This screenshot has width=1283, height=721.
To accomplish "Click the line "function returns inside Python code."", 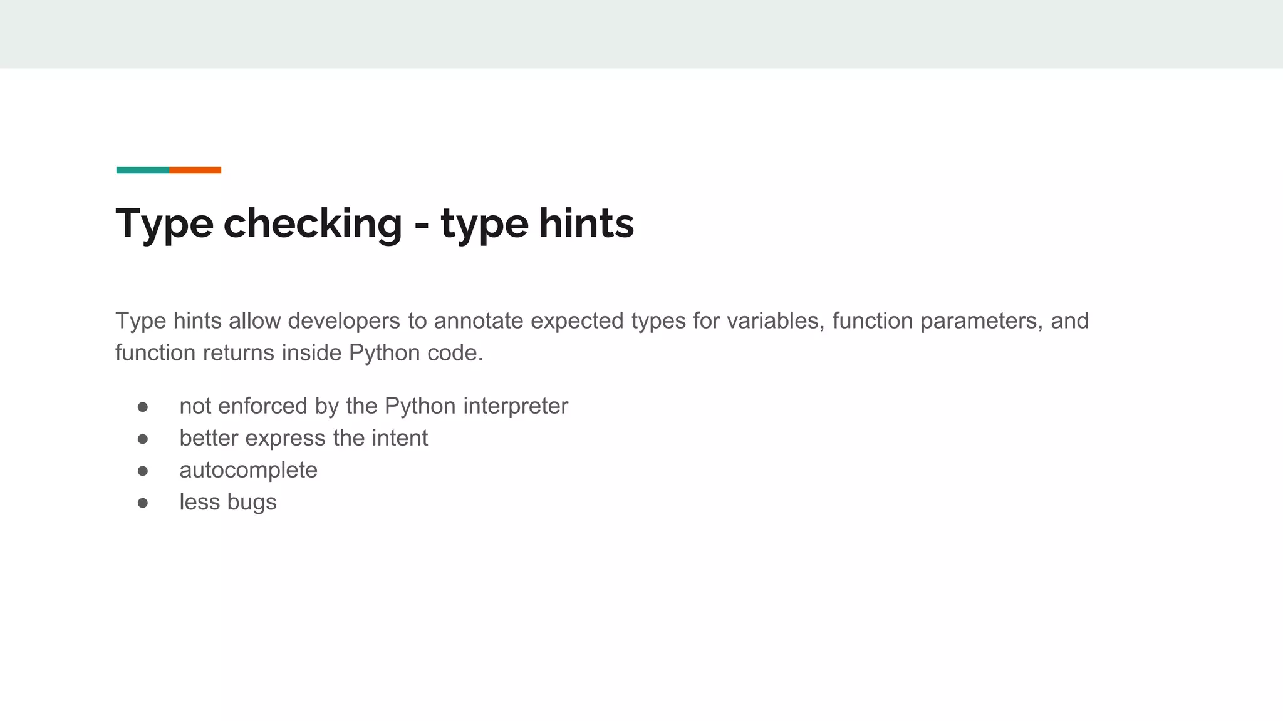I will click(299, 353).
